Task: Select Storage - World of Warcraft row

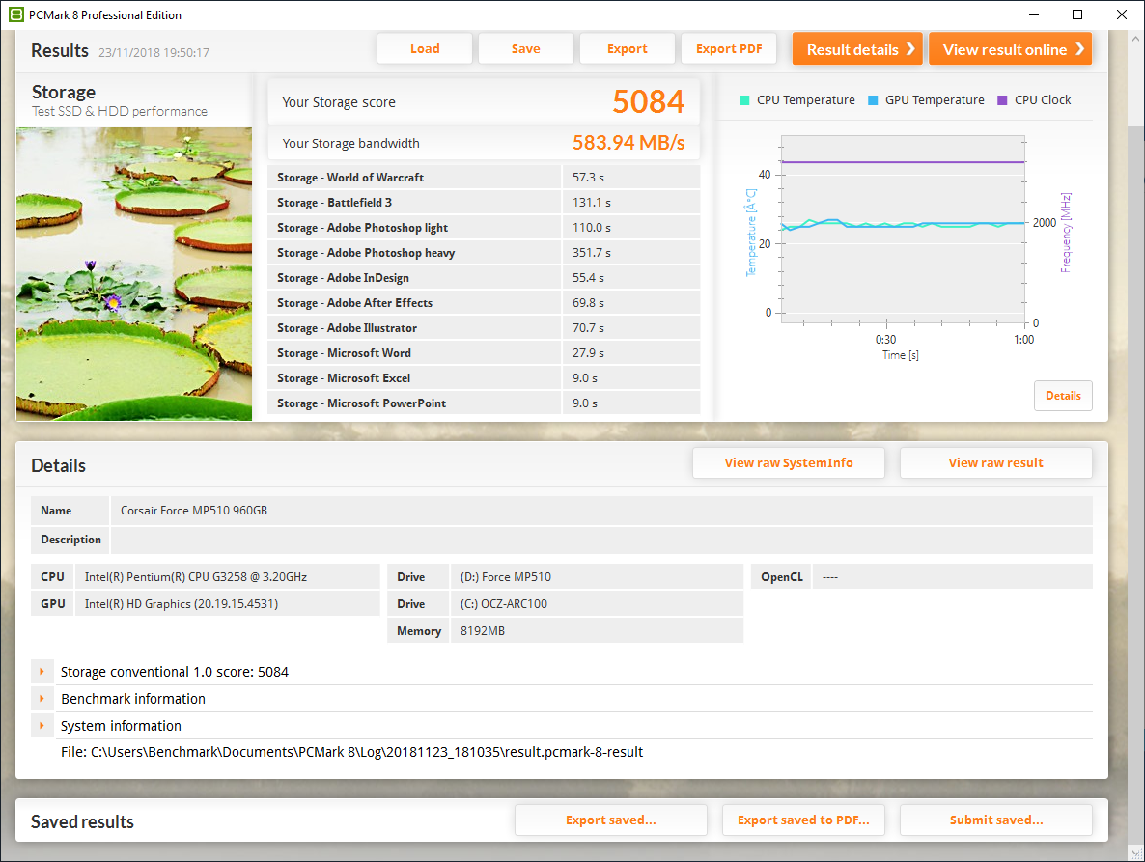Action: (484, 178)
